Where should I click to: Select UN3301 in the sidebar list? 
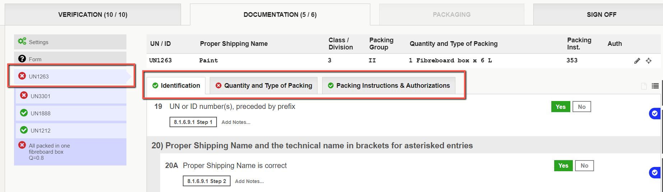tap(71, 96)
